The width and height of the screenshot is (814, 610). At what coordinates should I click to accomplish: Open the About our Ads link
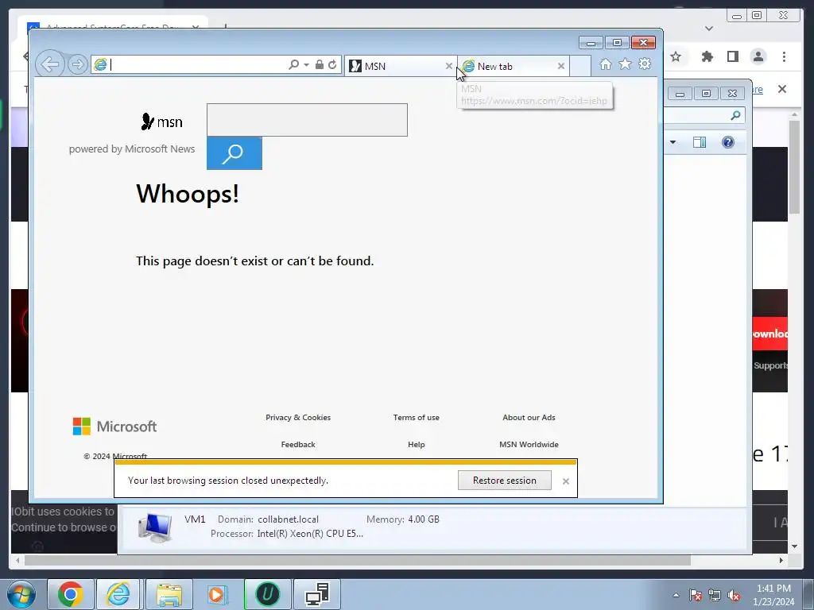(529, 418)
